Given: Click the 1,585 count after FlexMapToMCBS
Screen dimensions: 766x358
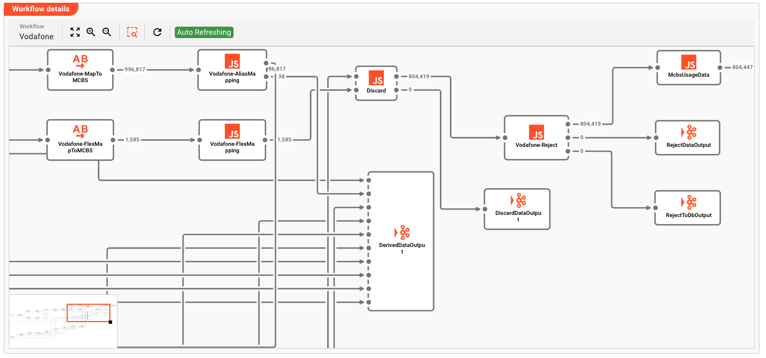Looking at the screenshot, I should tap(132, 140).
